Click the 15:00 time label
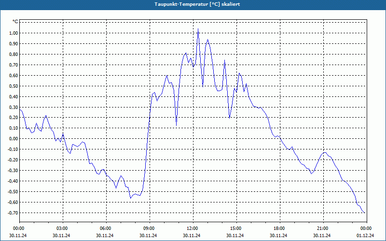 (x=236, y=228)
